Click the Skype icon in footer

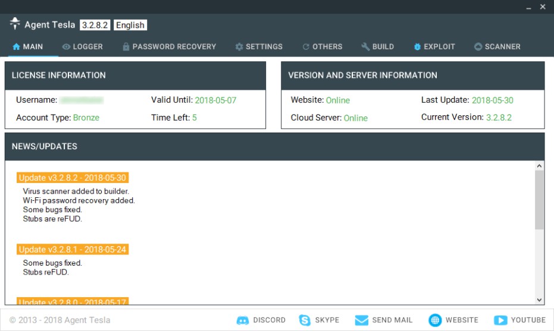tap(305, 320)
